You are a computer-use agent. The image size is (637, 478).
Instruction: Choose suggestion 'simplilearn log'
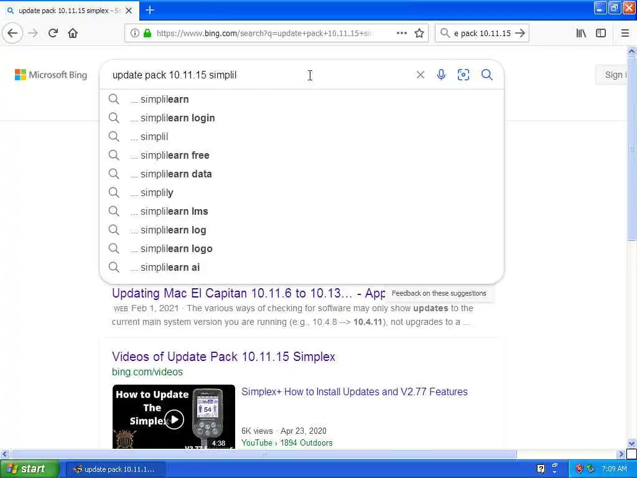click(302, 230)
